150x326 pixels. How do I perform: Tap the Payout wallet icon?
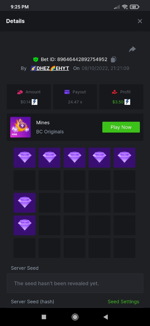pyautogui.click(x=67, y=92)
